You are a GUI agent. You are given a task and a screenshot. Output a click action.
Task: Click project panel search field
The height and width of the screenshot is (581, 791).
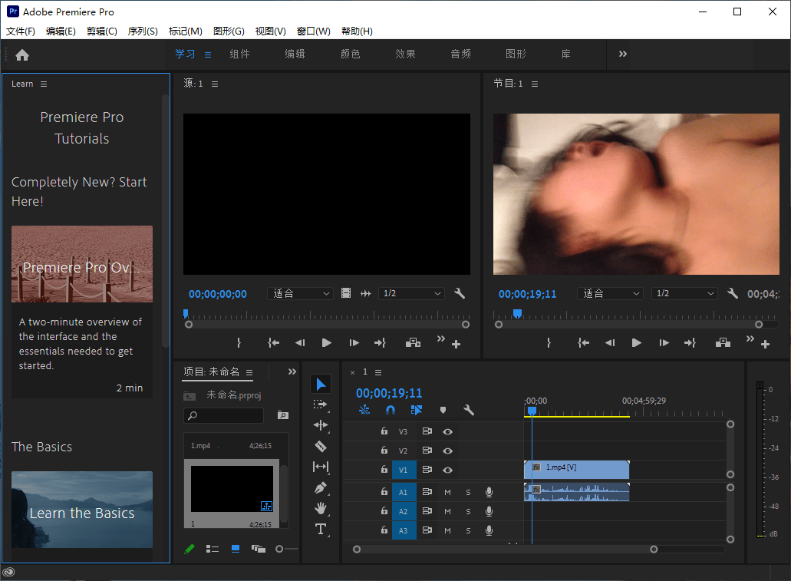point(223,415)
